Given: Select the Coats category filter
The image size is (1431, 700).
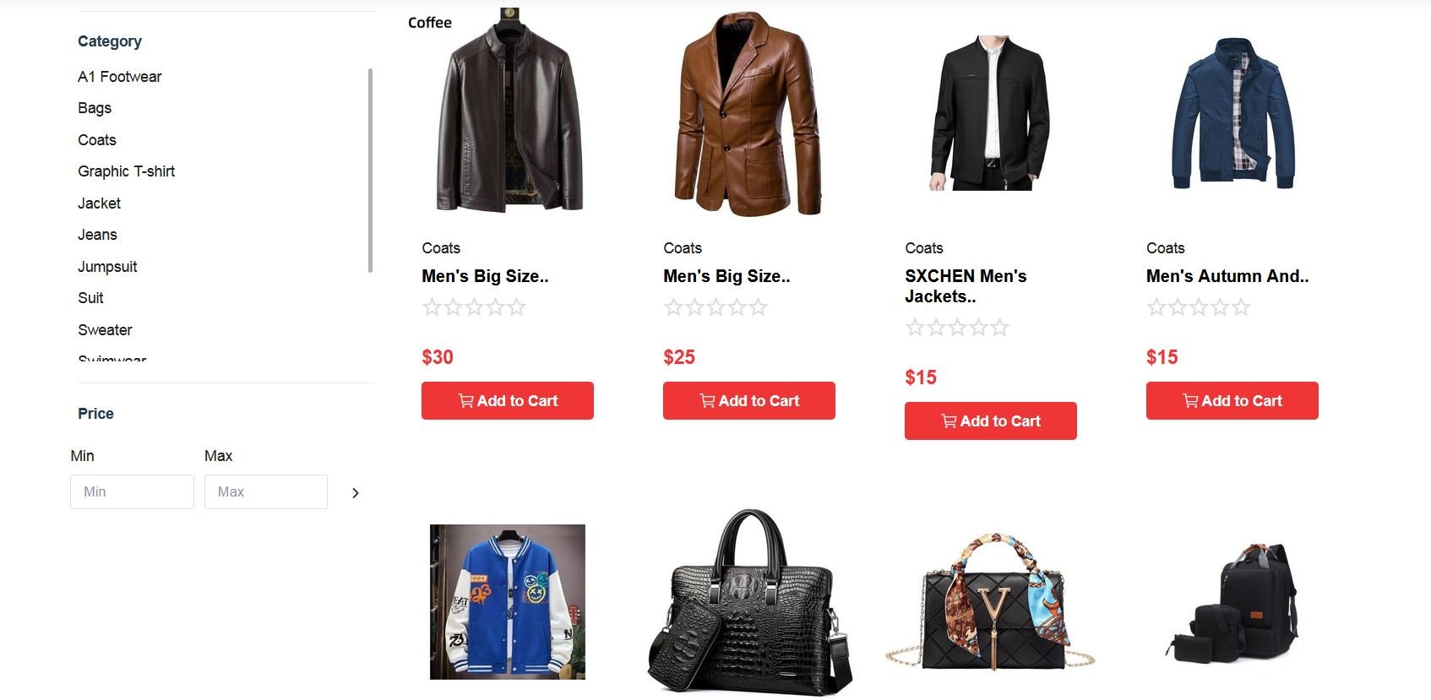Looking at the screenshot, I should tap(97, 140).
